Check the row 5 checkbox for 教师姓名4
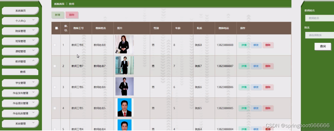Screen dimensions: 334x131 point(55,129)
